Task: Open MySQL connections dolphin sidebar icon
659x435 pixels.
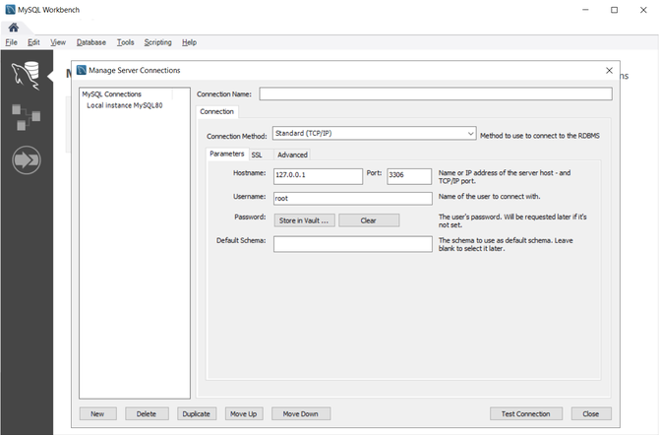Action: [26, 76]
